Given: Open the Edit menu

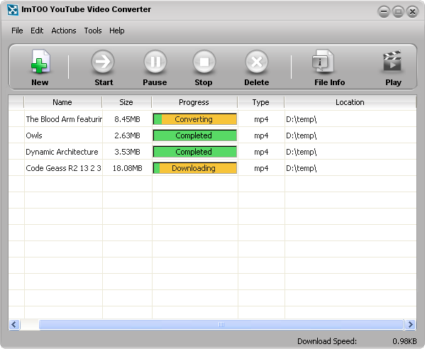Looking at the screenshot, I should tap(37, 31).
